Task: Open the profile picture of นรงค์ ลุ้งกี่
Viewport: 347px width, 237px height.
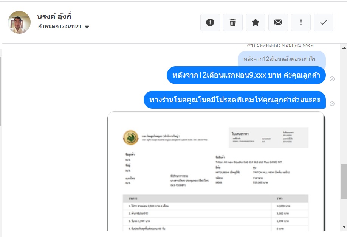Action: 19,22
